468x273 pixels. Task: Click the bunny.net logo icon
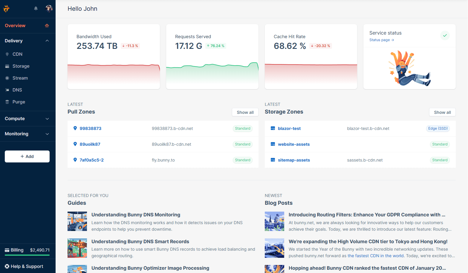coord(6,9)
